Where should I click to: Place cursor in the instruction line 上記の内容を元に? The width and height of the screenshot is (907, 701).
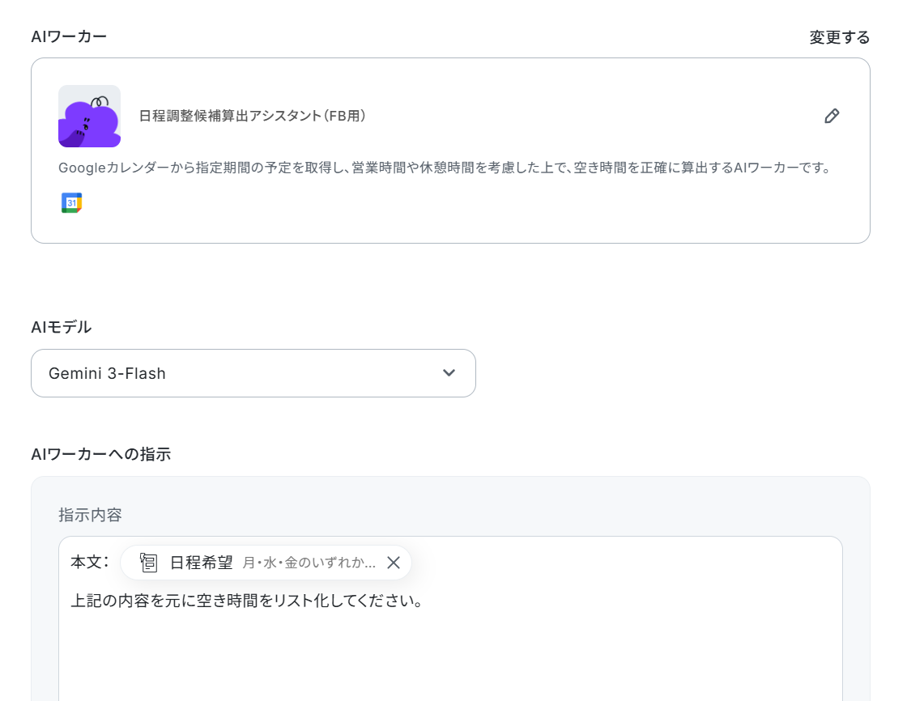(246, 601)
